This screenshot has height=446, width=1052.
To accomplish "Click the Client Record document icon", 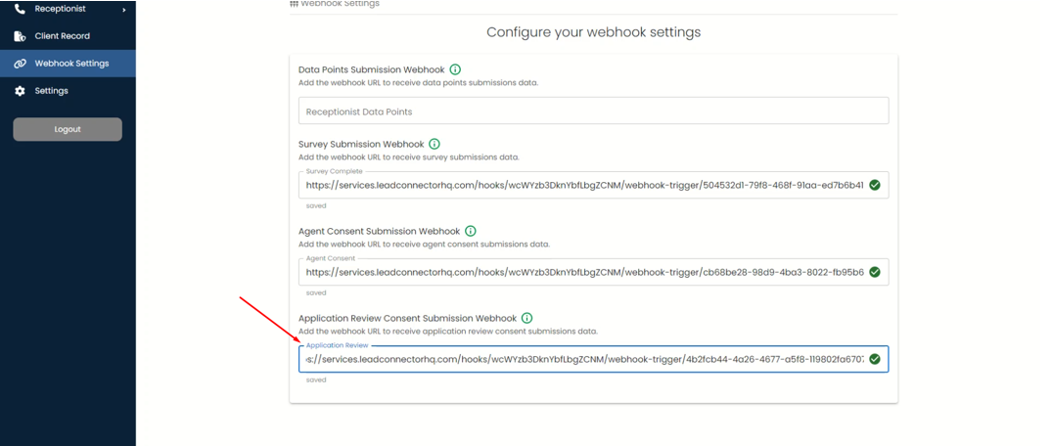I will [x=21, y=36].
